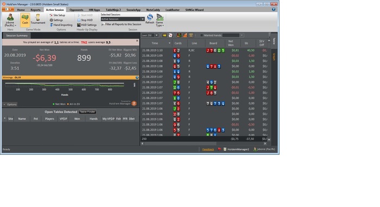Switch to the Reports tab
Viewport: 380px width, 207px height.
(35, 10)
